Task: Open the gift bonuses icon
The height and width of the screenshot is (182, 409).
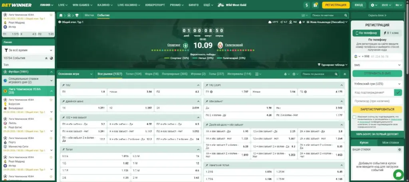Action: pyautogui.click(x=316, y=5)
